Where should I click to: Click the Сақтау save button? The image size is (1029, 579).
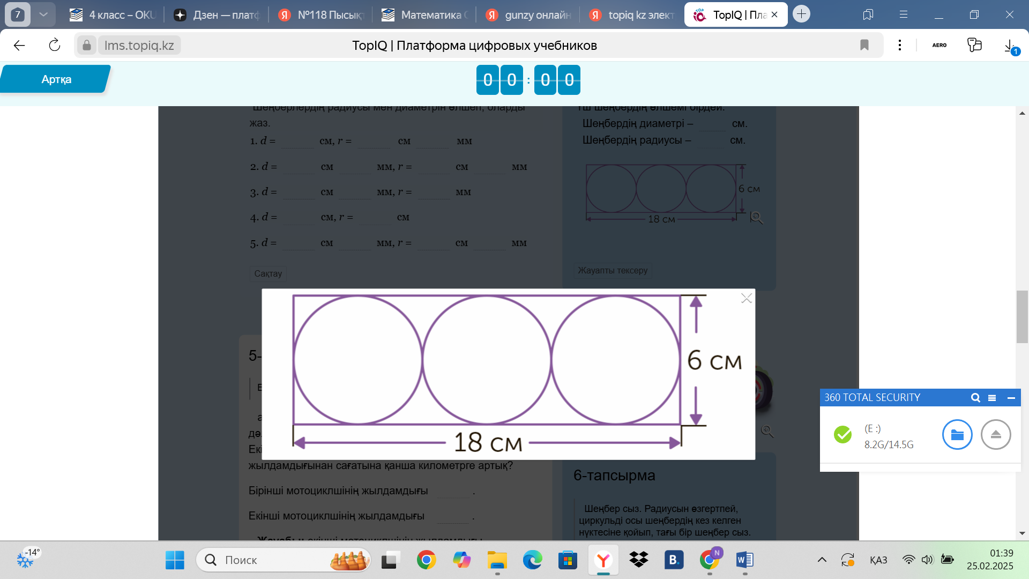tap(268, 274)
